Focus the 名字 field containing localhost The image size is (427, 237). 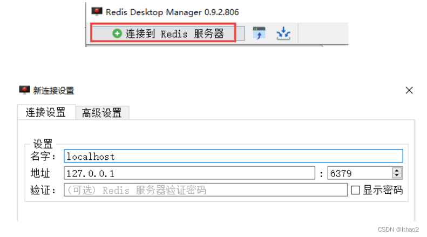233,156
